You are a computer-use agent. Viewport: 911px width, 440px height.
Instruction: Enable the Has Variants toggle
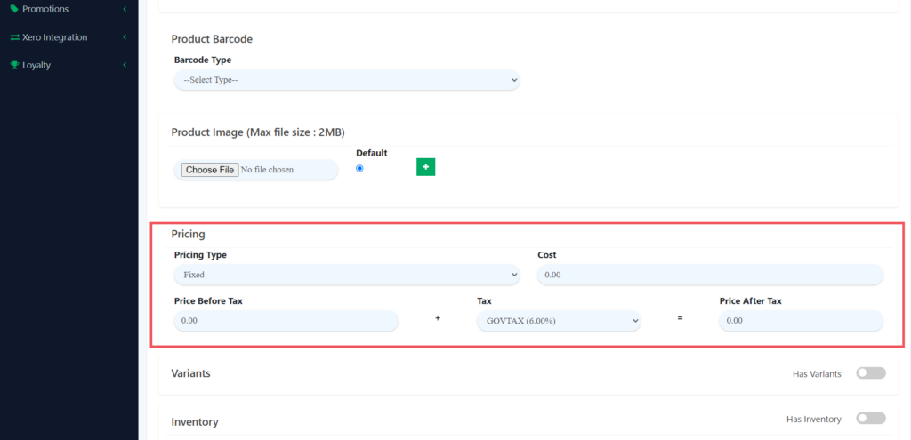click(870, 373)
